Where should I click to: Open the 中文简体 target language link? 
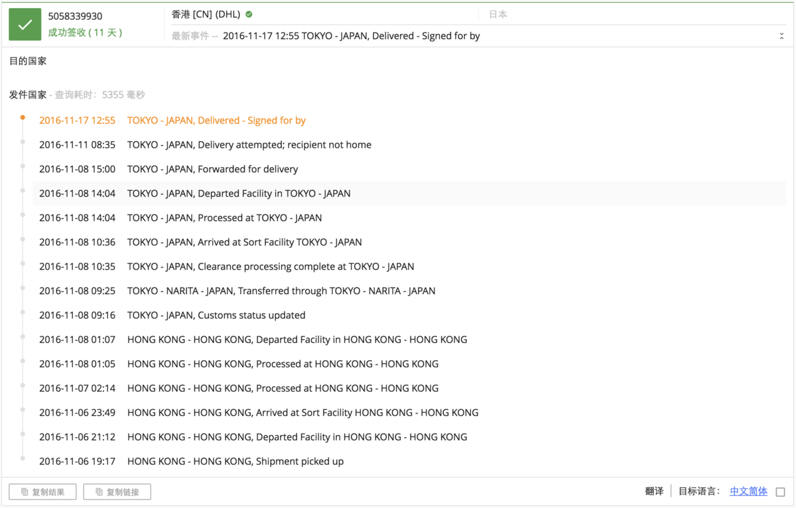[x=748, y=491]
